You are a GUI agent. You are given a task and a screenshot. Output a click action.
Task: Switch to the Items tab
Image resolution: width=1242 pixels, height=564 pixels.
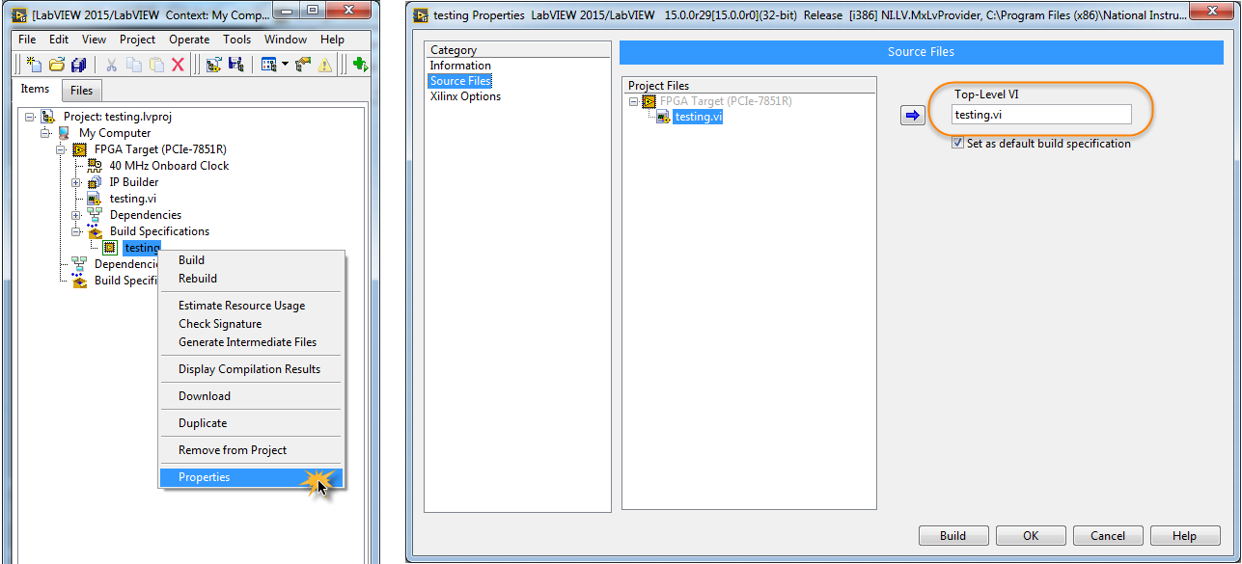pyautogui.click(x=36, y=89)
